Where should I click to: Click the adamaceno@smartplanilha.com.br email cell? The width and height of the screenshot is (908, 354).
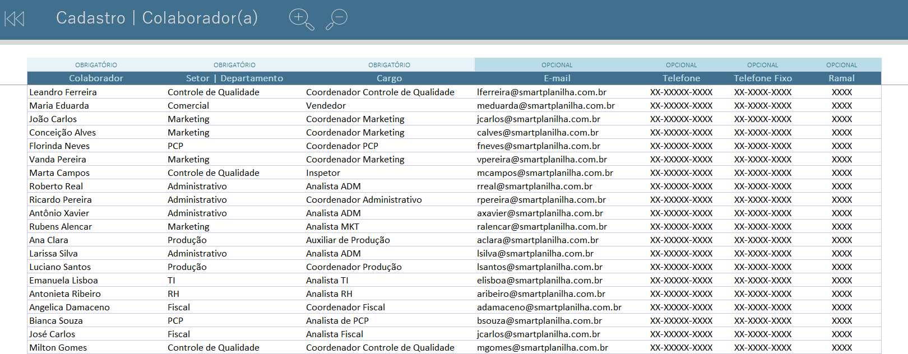549,308
